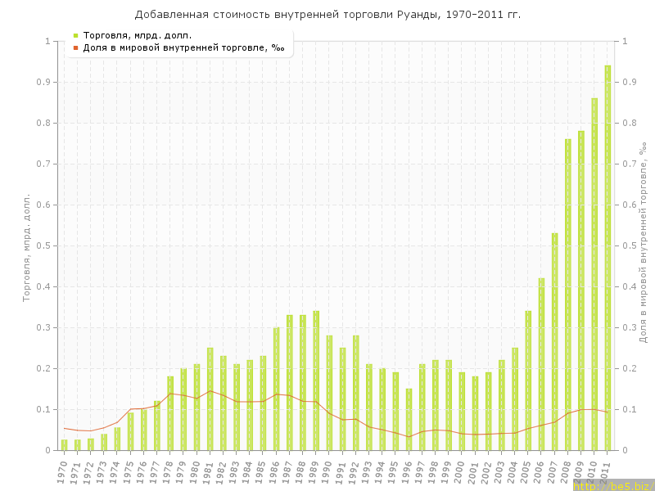Viewport: 655px width, 491px height.
Task: Click the orange line point above 1978
Action: [170, 394]
